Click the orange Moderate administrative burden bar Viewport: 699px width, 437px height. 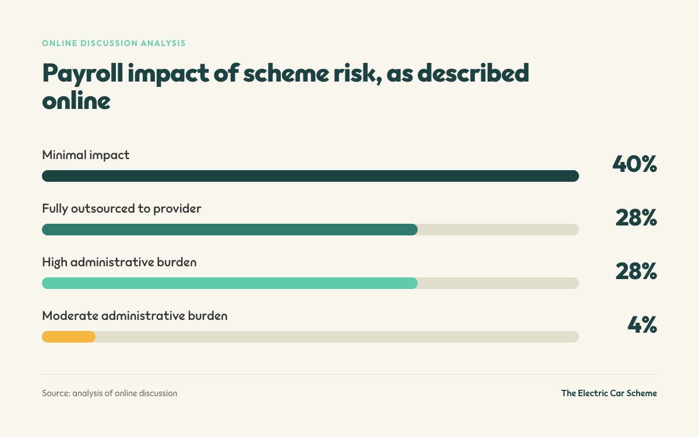coord(69,337)
